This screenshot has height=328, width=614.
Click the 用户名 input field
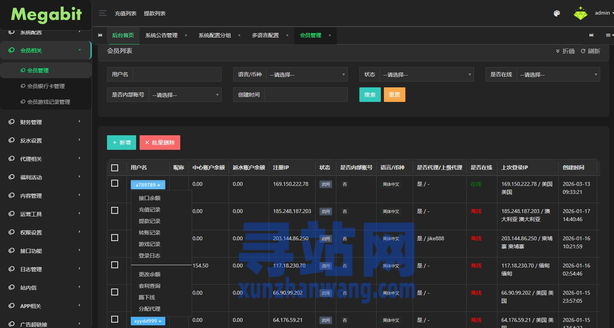(177, 74)
